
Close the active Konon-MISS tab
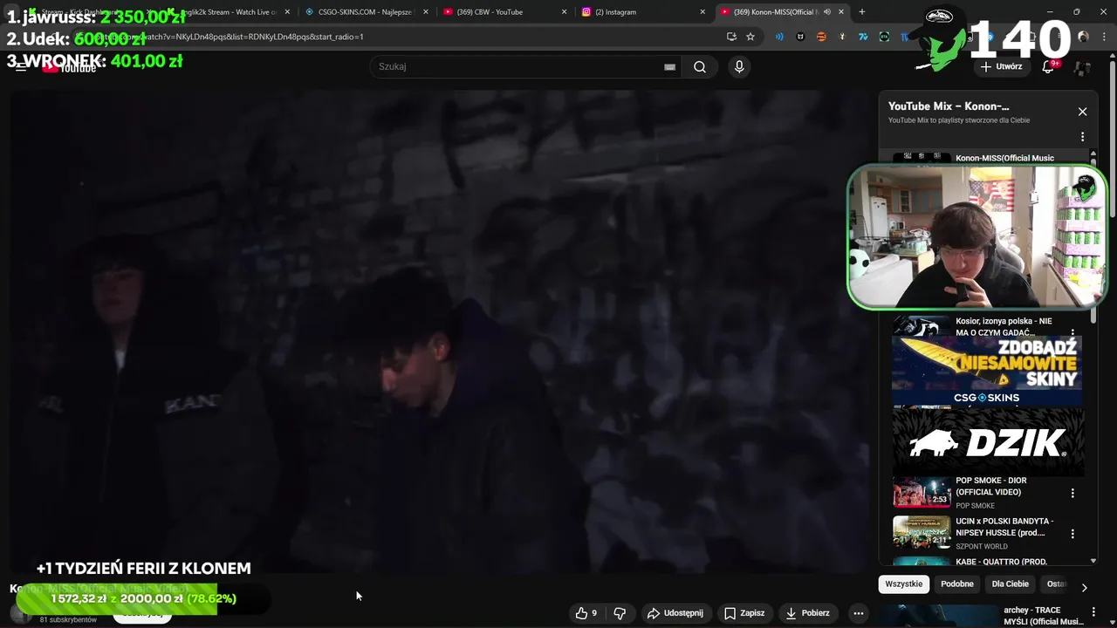click(842, 12)
